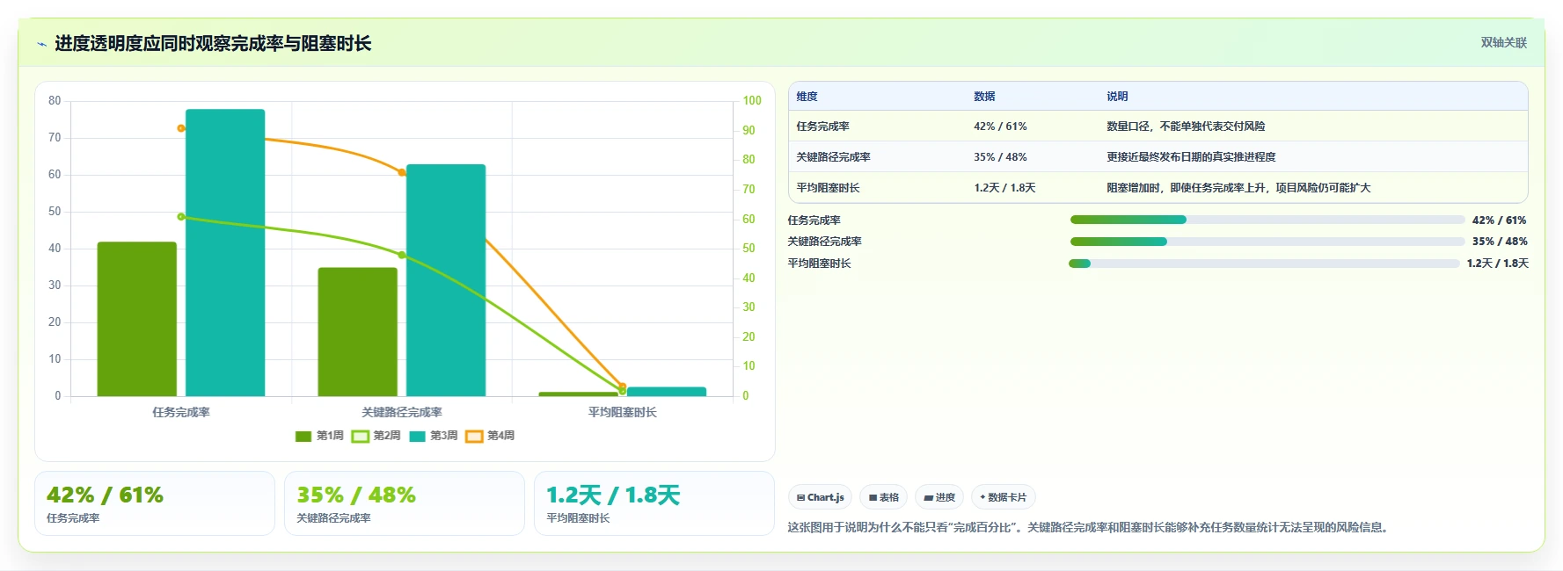This screenshot has height=571, width=1563.
Task: Click the 说明 table column header
Action: tap(1117, 97)
